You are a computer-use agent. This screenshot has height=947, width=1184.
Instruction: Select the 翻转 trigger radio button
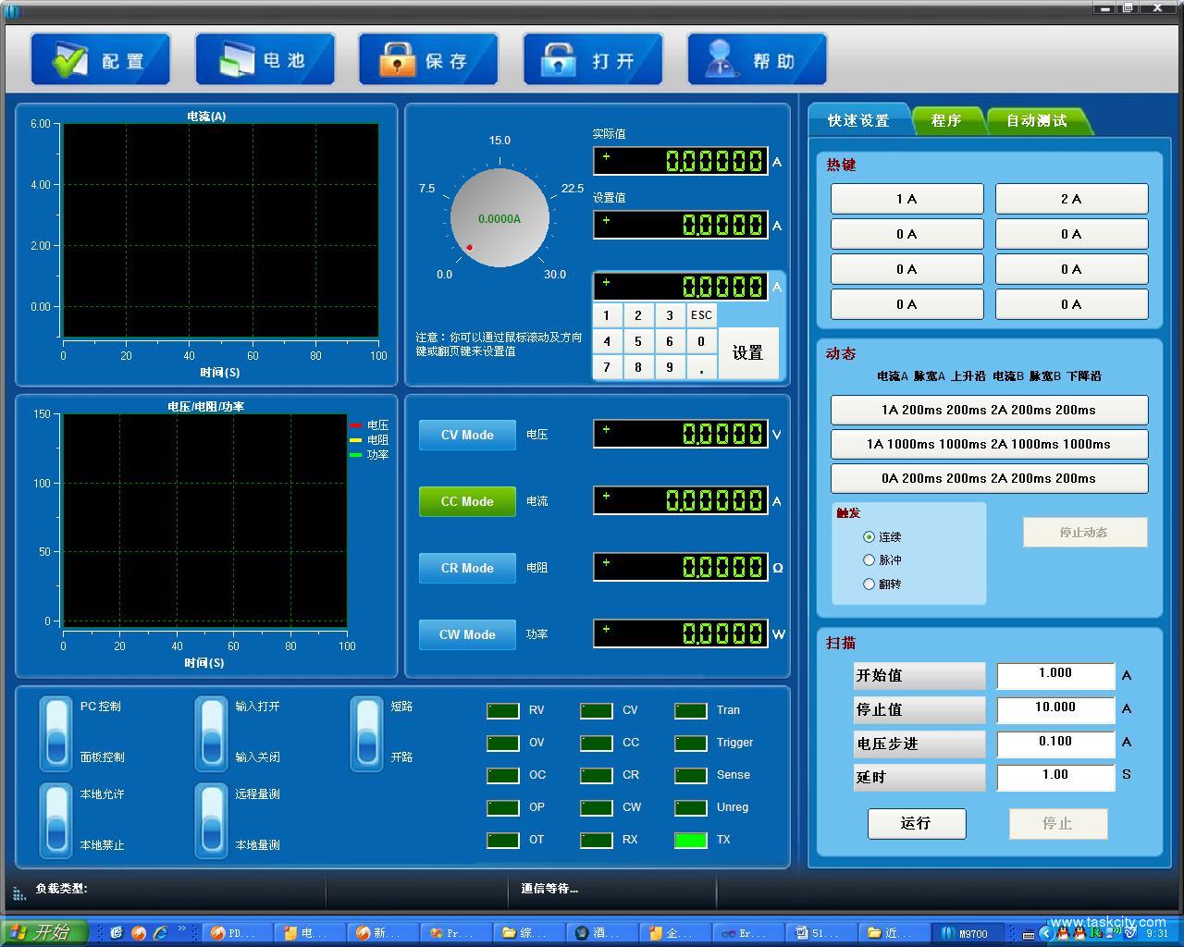[x=869, y=584]
